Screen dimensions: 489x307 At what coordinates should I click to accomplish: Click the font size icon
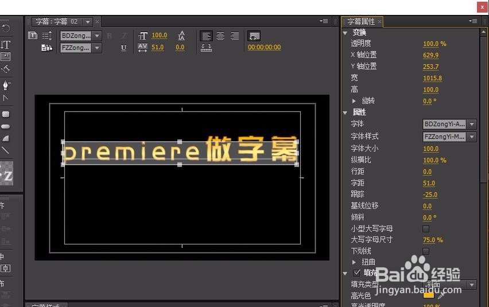[x=142, y=36]
